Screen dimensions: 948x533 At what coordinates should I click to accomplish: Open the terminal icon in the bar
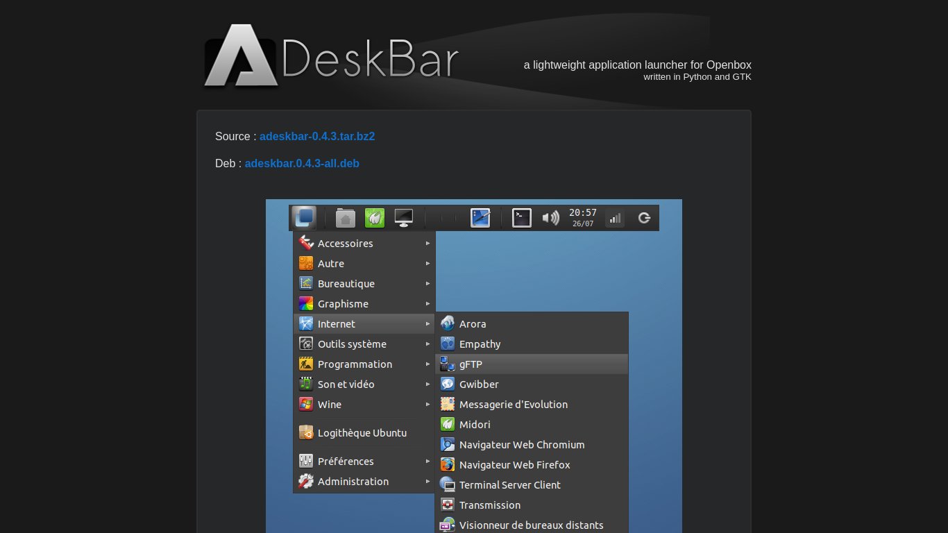522,218
